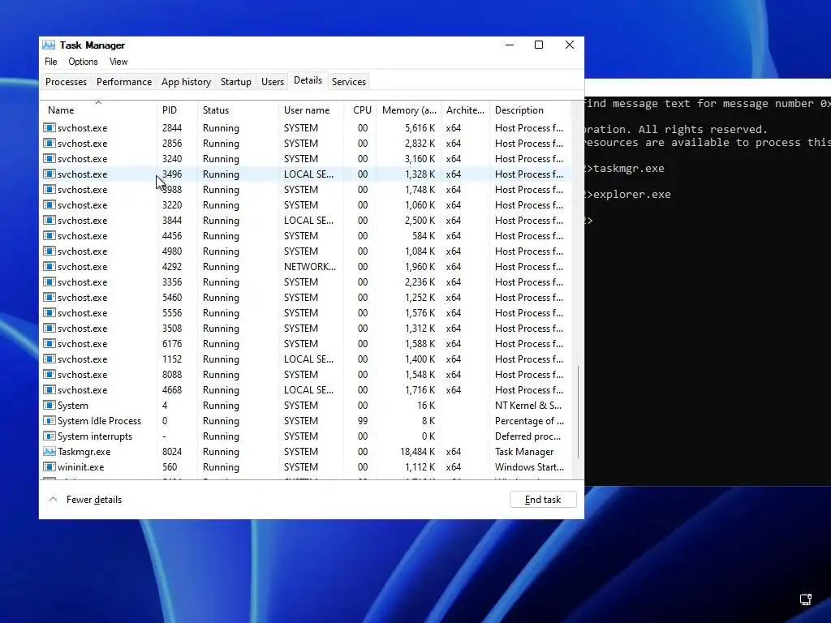Click the icon of svchost.exe PID 3240
Image resolution: width=831 pixels, height=623 pixels.
pyautogui.click(x=50, y=158)
